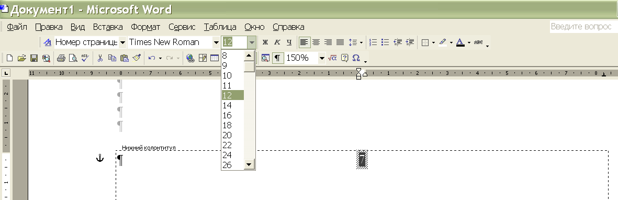618x200 pixels.
Task: Insert a table with grid icon
Action: coord(215,59)
